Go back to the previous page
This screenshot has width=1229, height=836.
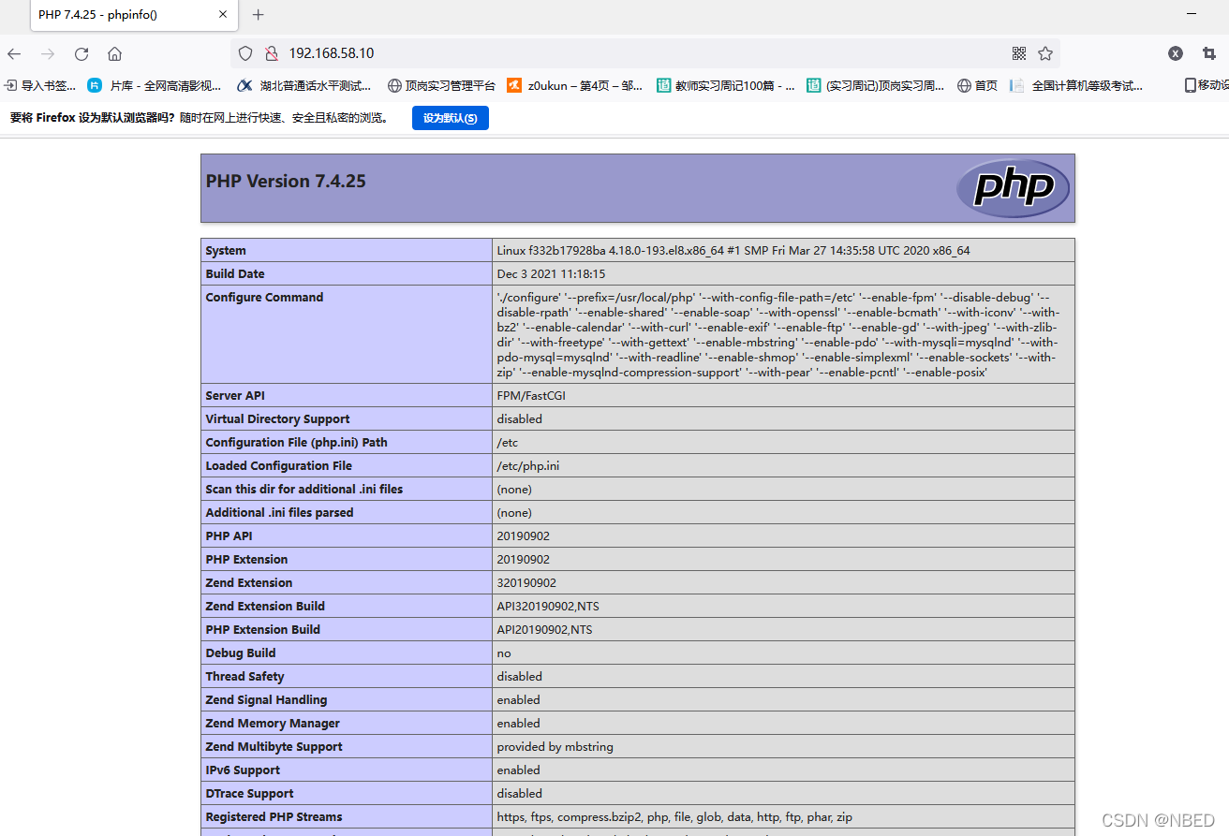14,53
